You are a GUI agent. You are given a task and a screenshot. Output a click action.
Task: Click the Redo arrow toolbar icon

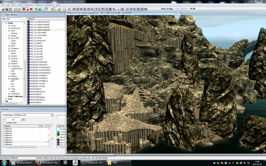click(x=19, y=9)
